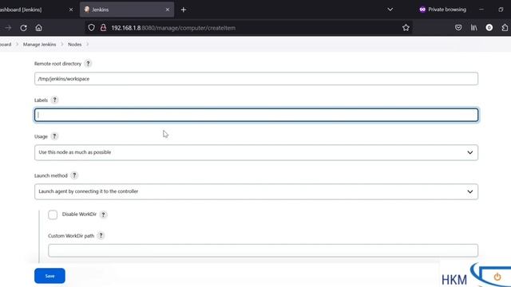Open the Save to Pocket icon

(458, 28)
